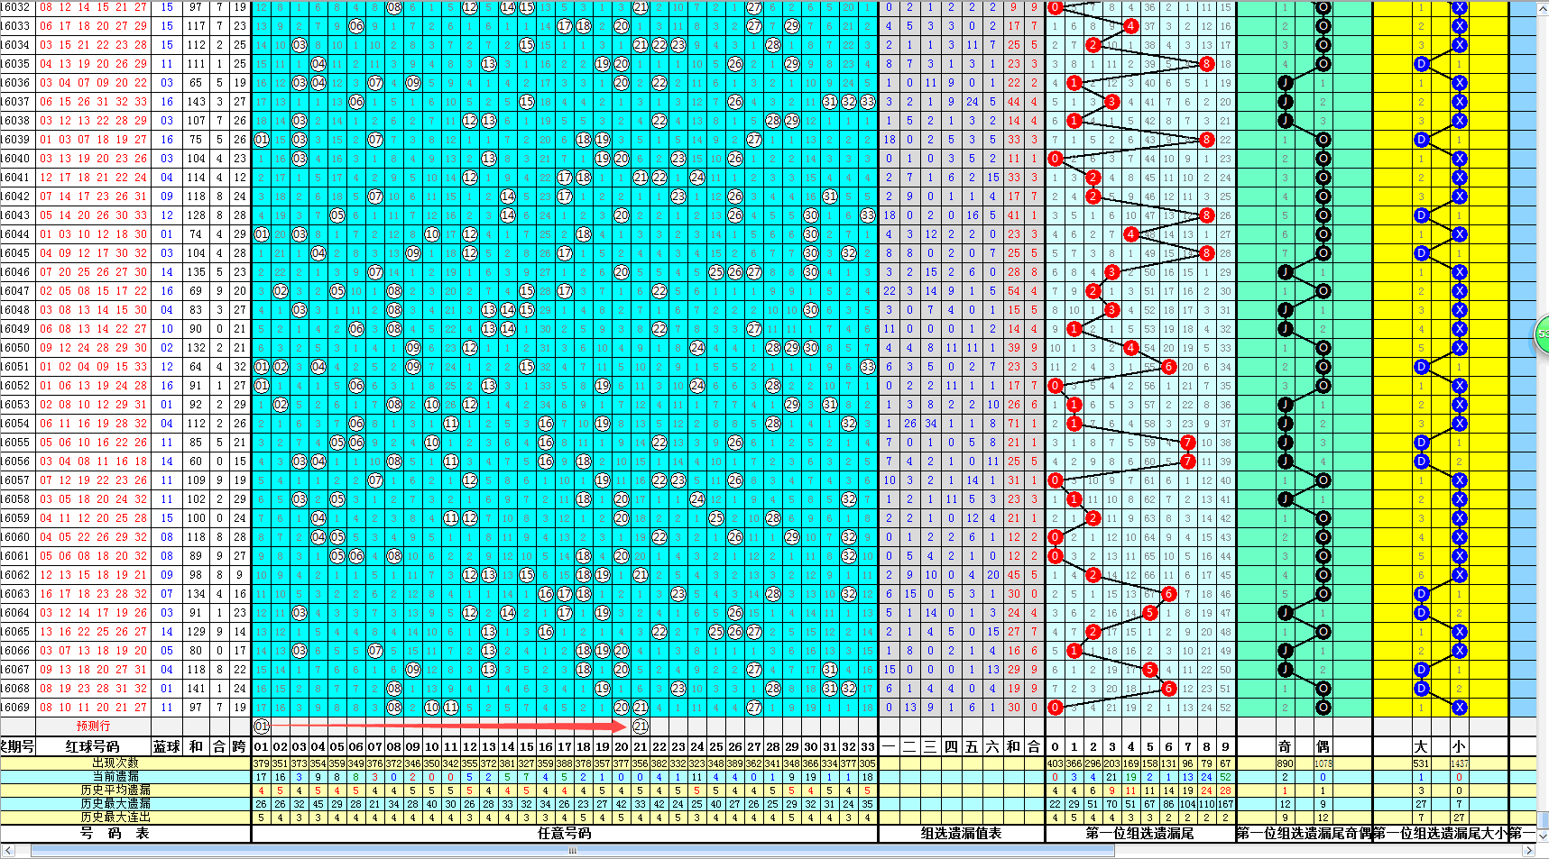
Task: Click the 奇 column header
Action: 1285,746
